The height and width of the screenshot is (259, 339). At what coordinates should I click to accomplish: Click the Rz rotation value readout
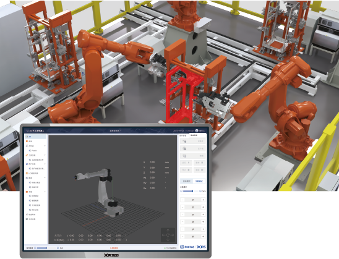pos(152,188)
